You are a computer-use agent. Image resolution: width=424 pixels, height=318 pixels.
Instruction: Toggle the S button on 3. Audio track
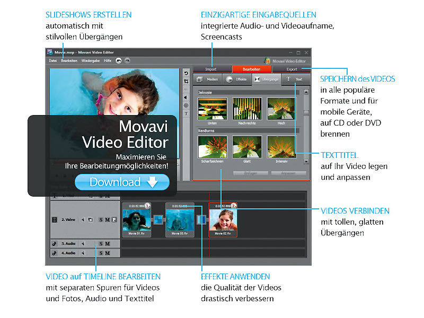101,244
